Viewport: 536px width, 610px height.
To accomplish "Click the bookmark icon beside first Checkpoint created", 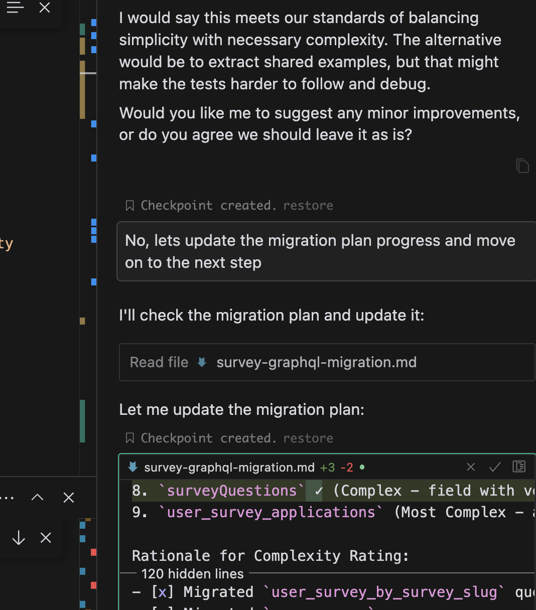I will coord(129,206).
